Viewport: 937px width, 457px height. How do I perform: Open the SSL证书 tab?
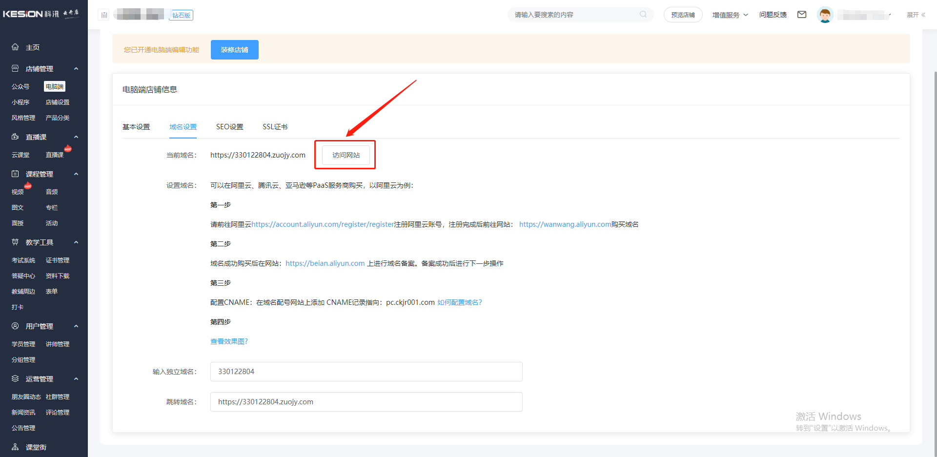pyautogui.click(x=275, y=126)
